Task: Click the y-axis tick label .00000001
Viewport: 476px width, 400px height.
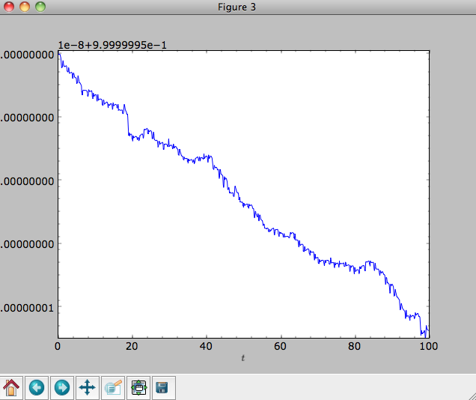Action: (27, 308)
